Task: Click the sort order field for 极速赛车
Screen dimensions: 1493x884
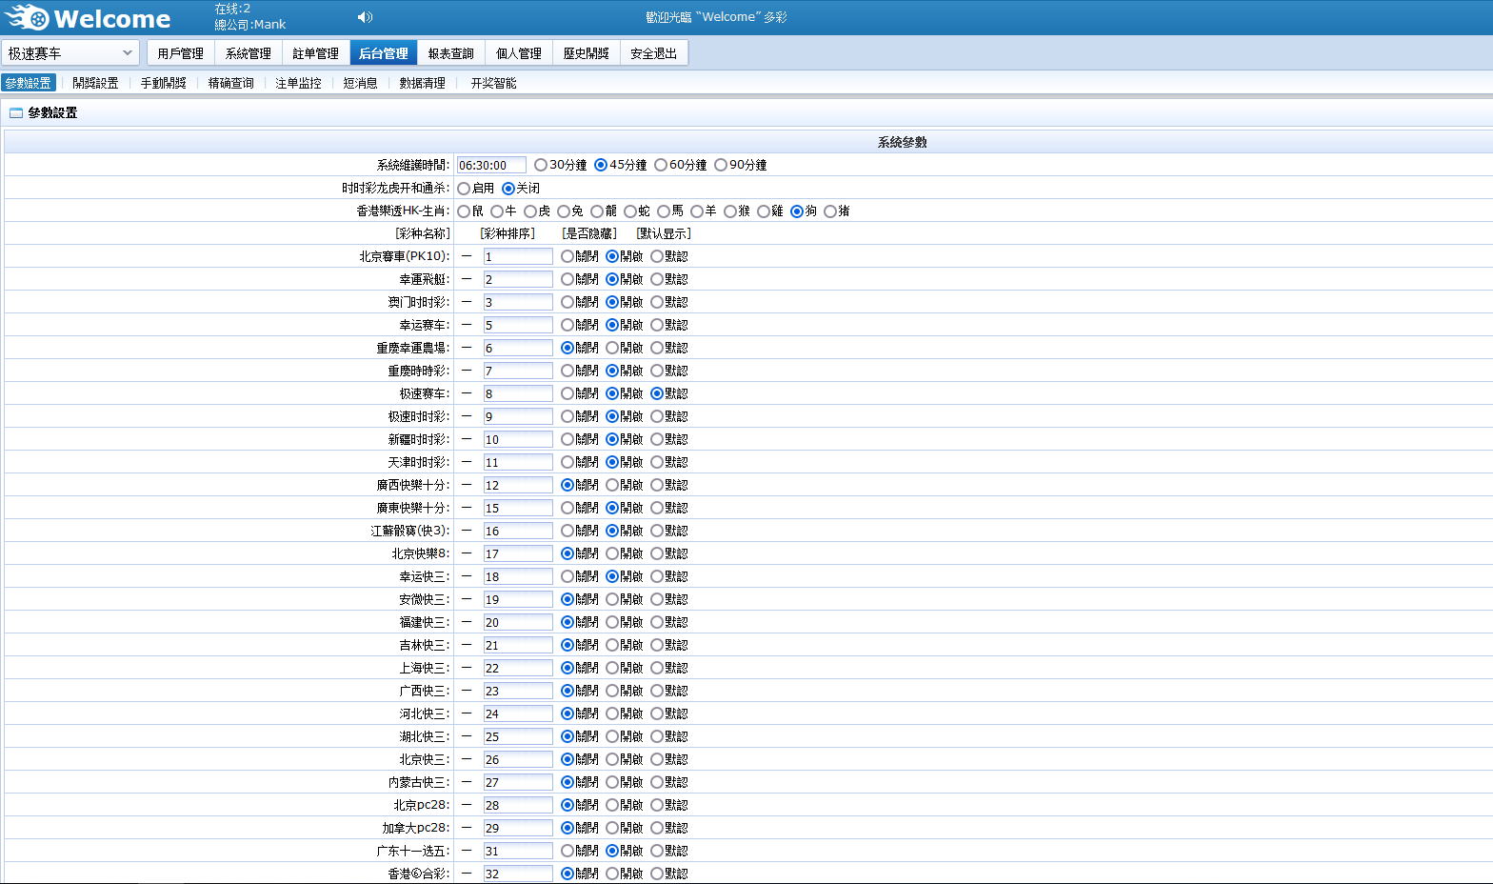Action: 517,393
